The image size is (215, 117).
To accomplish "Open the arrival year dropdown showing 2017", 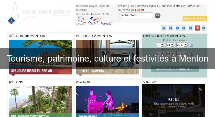I will point(182,45).
